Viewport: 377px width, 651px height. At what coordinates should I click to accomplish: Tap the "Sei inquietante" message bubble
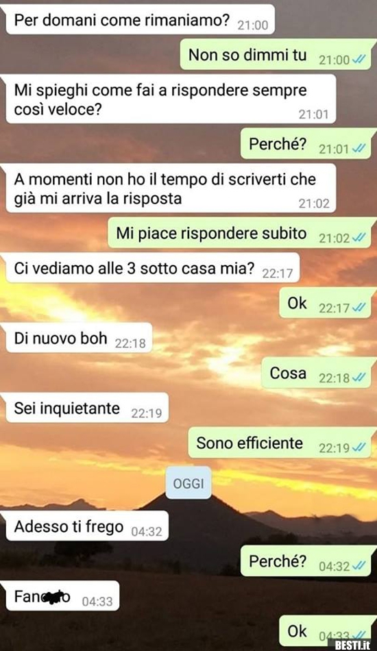coord(86,408)
